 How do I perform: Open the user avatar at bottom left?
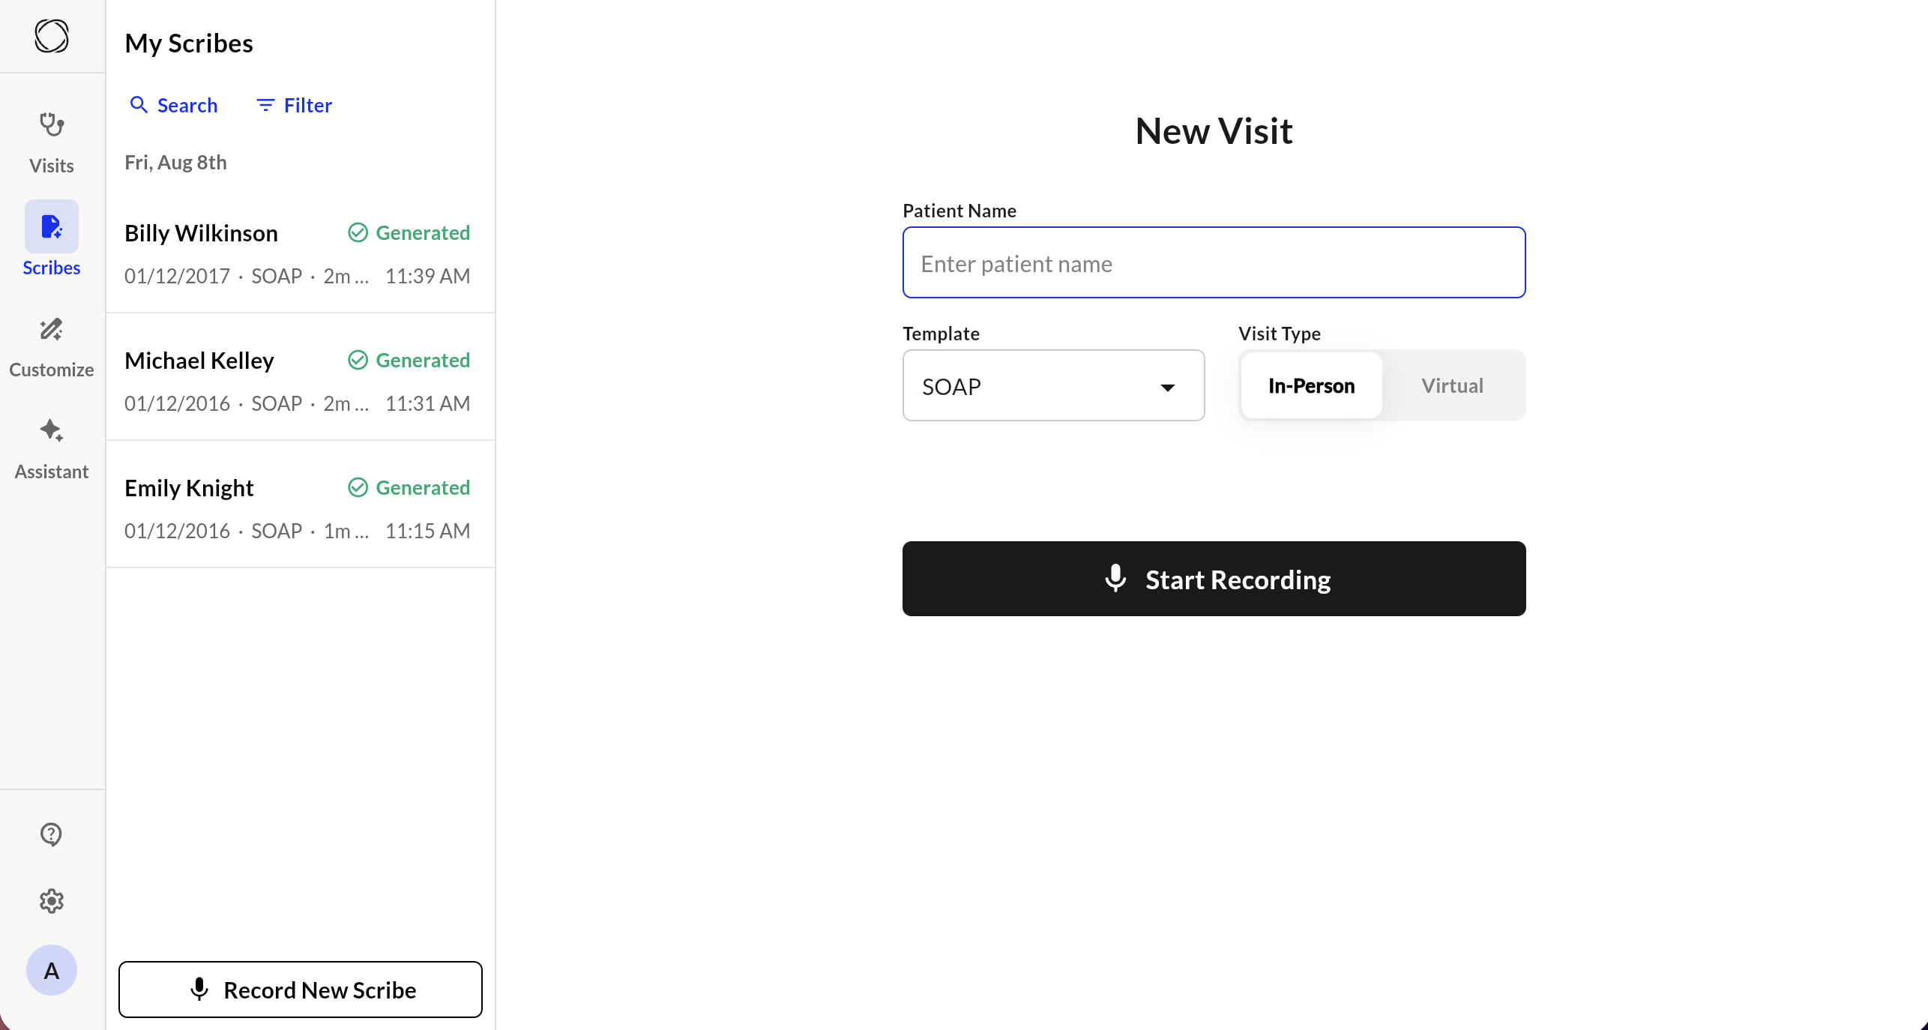51,970
